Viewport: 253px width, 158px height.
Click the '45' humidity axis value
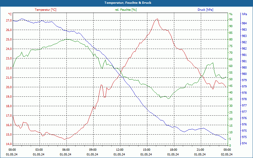tap(231, 86)
